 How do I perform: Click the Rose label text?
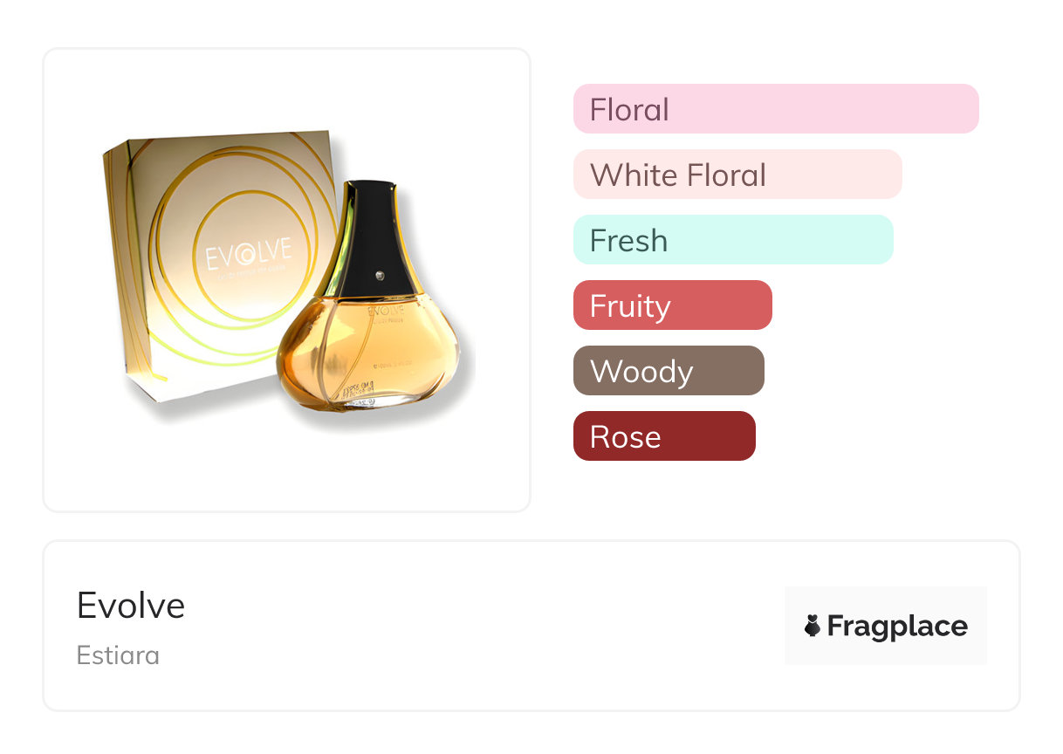click(x=625, y=437)
